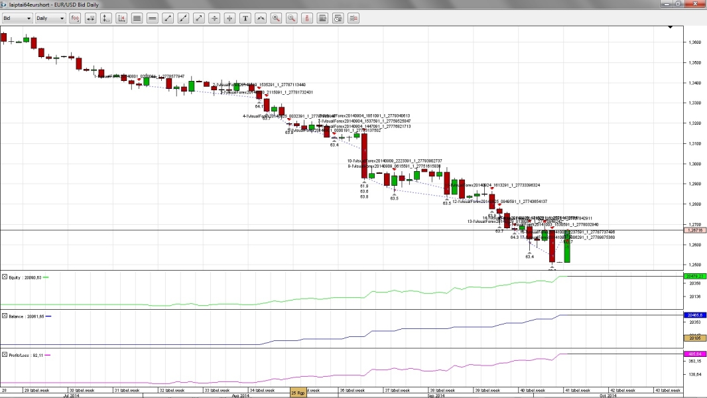The height and width of the screenshot is (398, 707).
Task: Click the Balance panel label
Action: pyautogui.click(x=26, y=316)
